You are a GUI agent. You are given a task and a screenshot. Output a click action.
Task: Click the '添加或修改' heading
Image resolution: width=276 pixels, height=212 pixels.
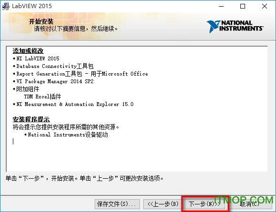pyautogui.click(x=28, y=51)
